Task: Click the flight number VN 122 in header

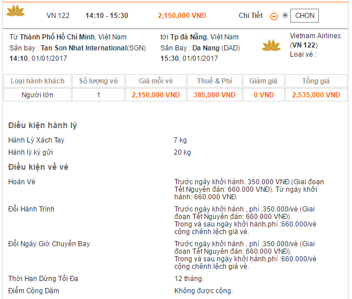Action: (x=58, y=16)
